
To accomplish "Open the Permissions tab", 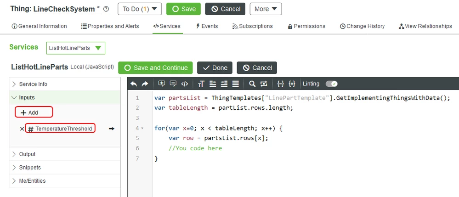I will click(x=306, y=26).
